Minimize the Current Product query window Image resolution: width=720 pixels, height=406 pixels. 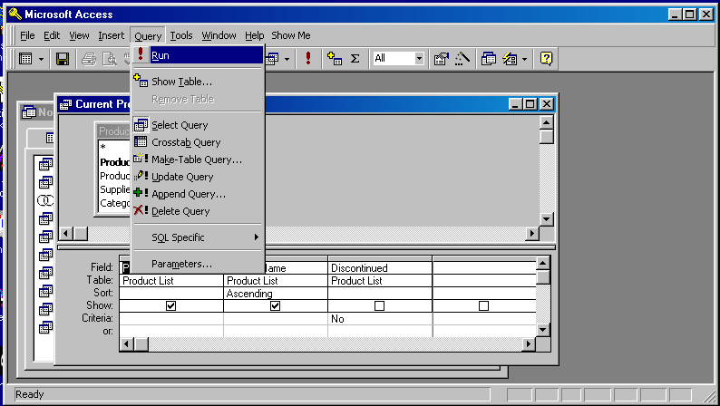coord(515,104)
